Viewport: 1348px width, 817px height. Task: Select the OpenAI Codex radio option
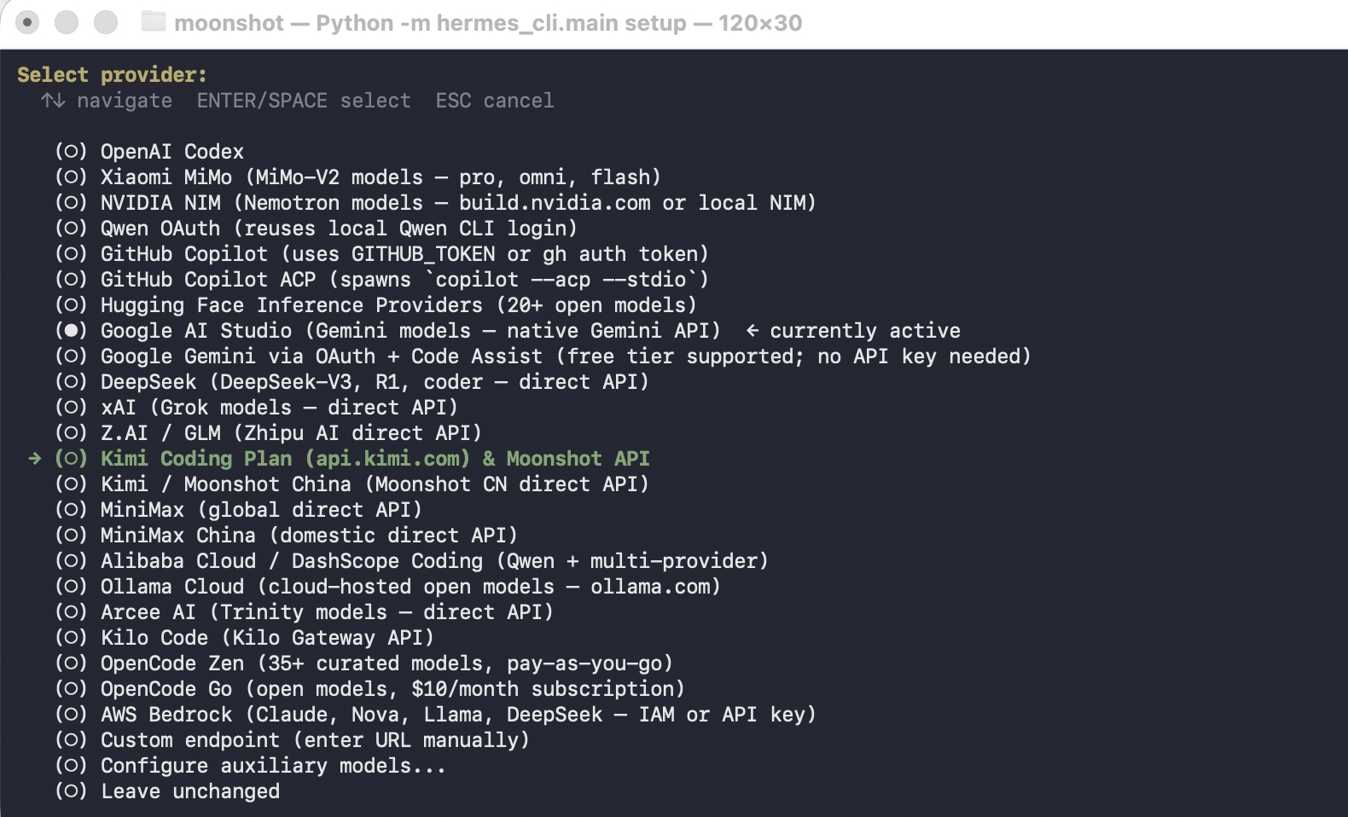coord(71,152)
